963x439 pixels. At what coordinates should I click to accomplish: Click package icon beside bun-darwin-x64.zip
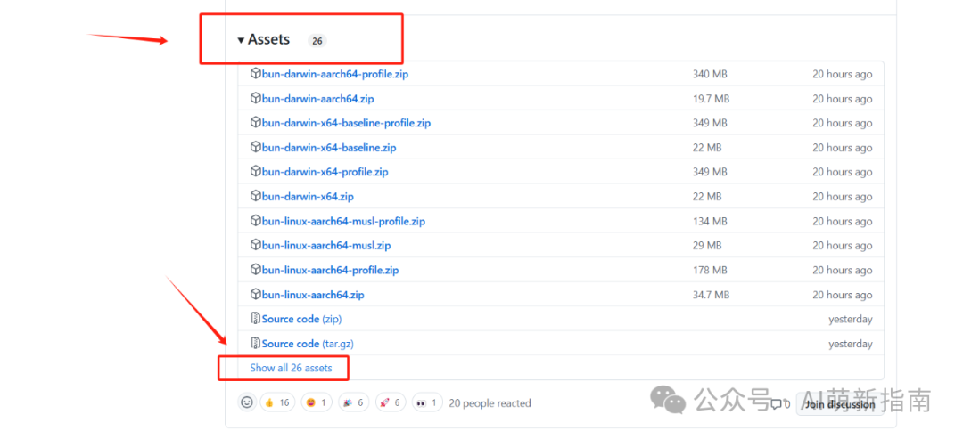pos(256,196)
